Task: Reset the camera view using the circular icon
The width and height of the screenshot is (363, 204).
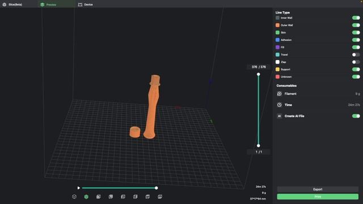Action: pyautogui.click(x=74, y=197)
